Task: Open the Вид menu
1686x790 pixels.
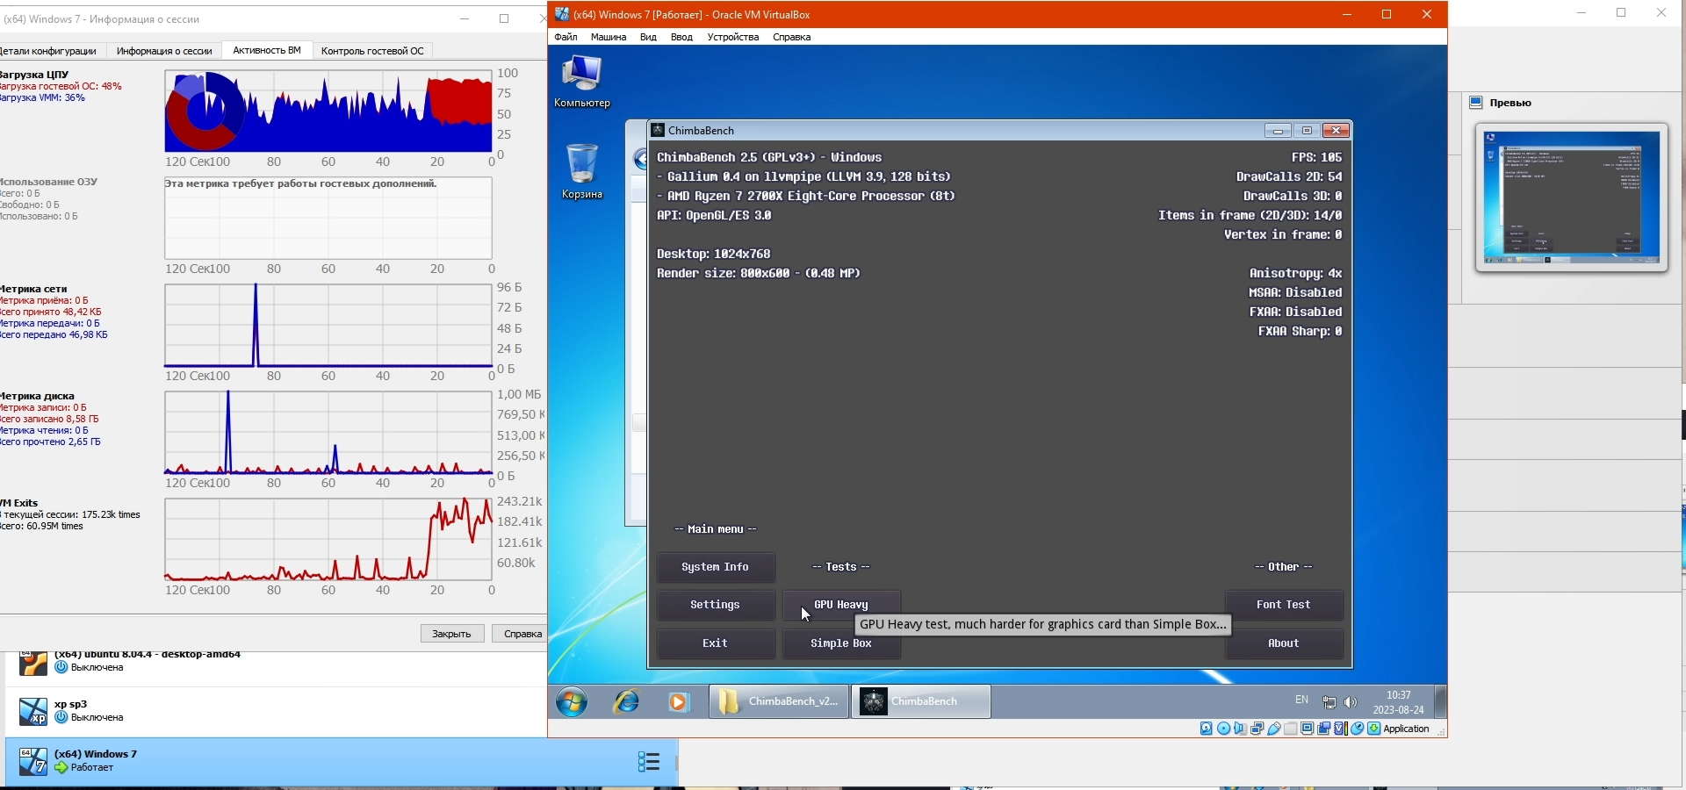Action: (648, 37)
